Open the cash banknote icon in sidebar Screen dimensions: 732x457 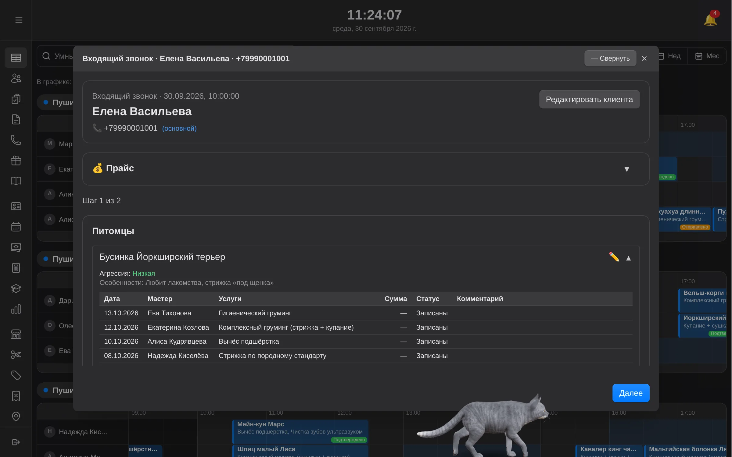tap(16, 247)
